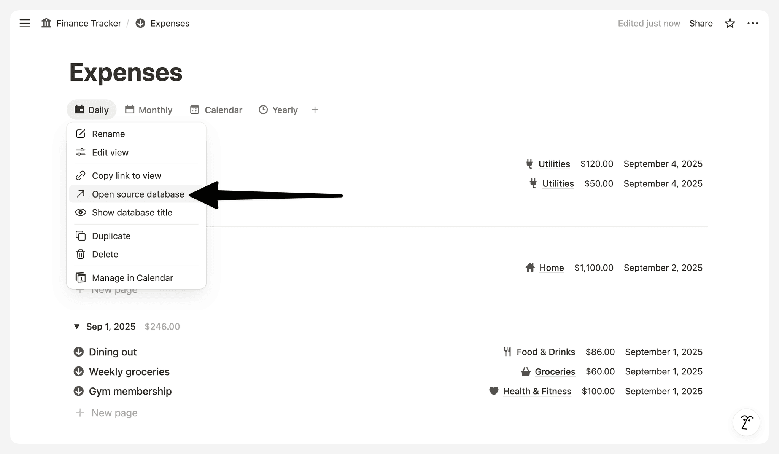Click the plus to add a new view
The height and width of the screenshot is (454, 779).
click(315, 110)
